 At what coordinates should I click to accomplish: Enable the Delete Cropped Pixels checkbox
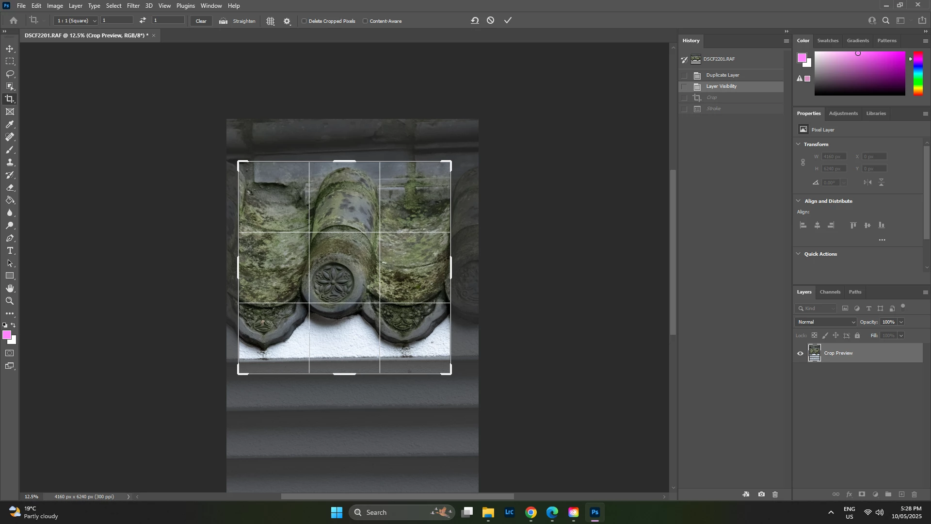[x=305, y=21]
